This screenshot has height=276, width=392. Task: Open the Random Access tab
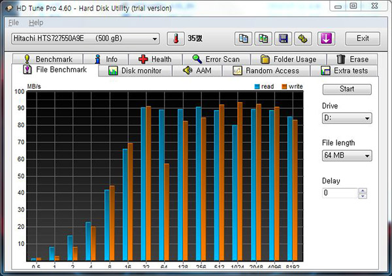click(266, 70)
